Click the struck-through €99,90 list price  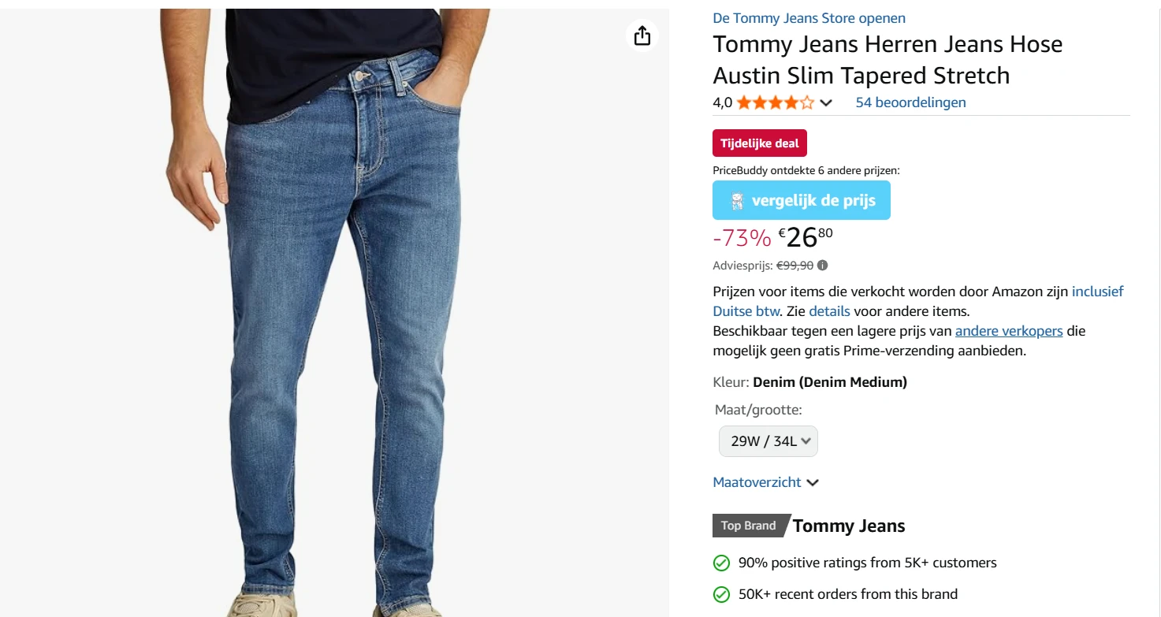point(794,266)
